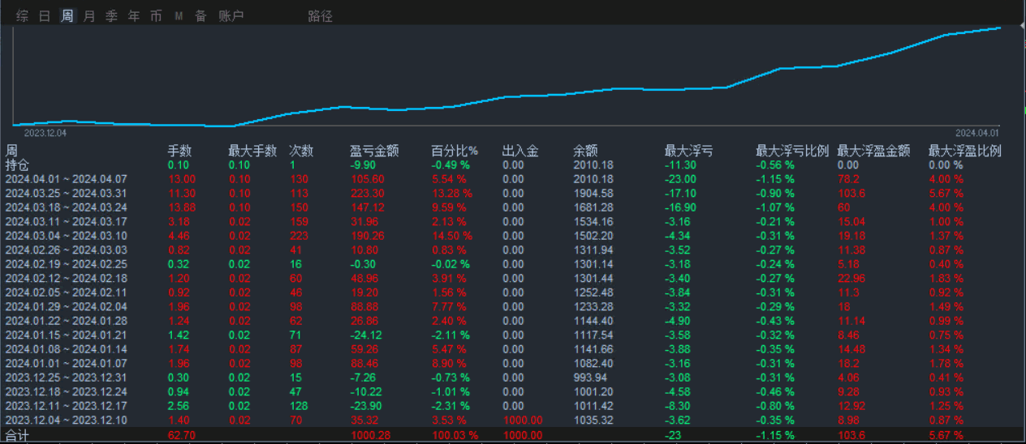This screenshot has width=1026, height=444.
Task: Click the 最大浮盈金额 column header
Action: tap(873, 151)
